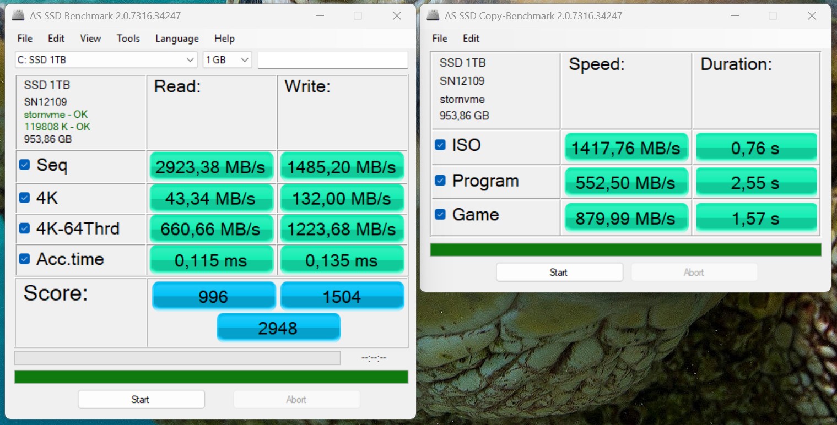The height and width of the screenshot is (425, 837).
Task: Uncheck the ISO copy test checkbox
Action: tap(440, 145)
